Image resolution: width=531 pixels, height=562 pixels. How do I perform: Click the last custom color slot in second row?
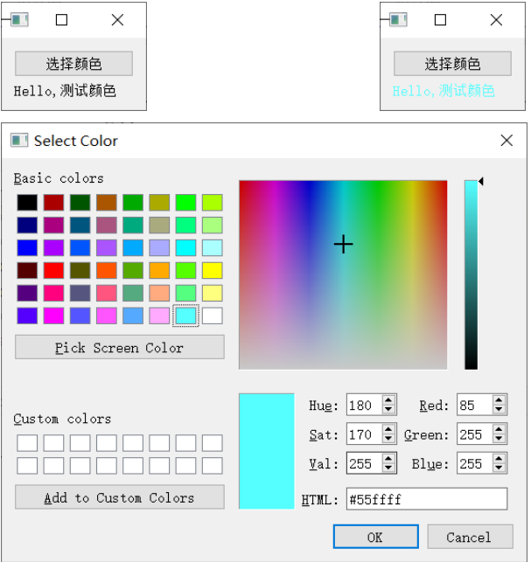pyautogui.click(x=212, y=466)
